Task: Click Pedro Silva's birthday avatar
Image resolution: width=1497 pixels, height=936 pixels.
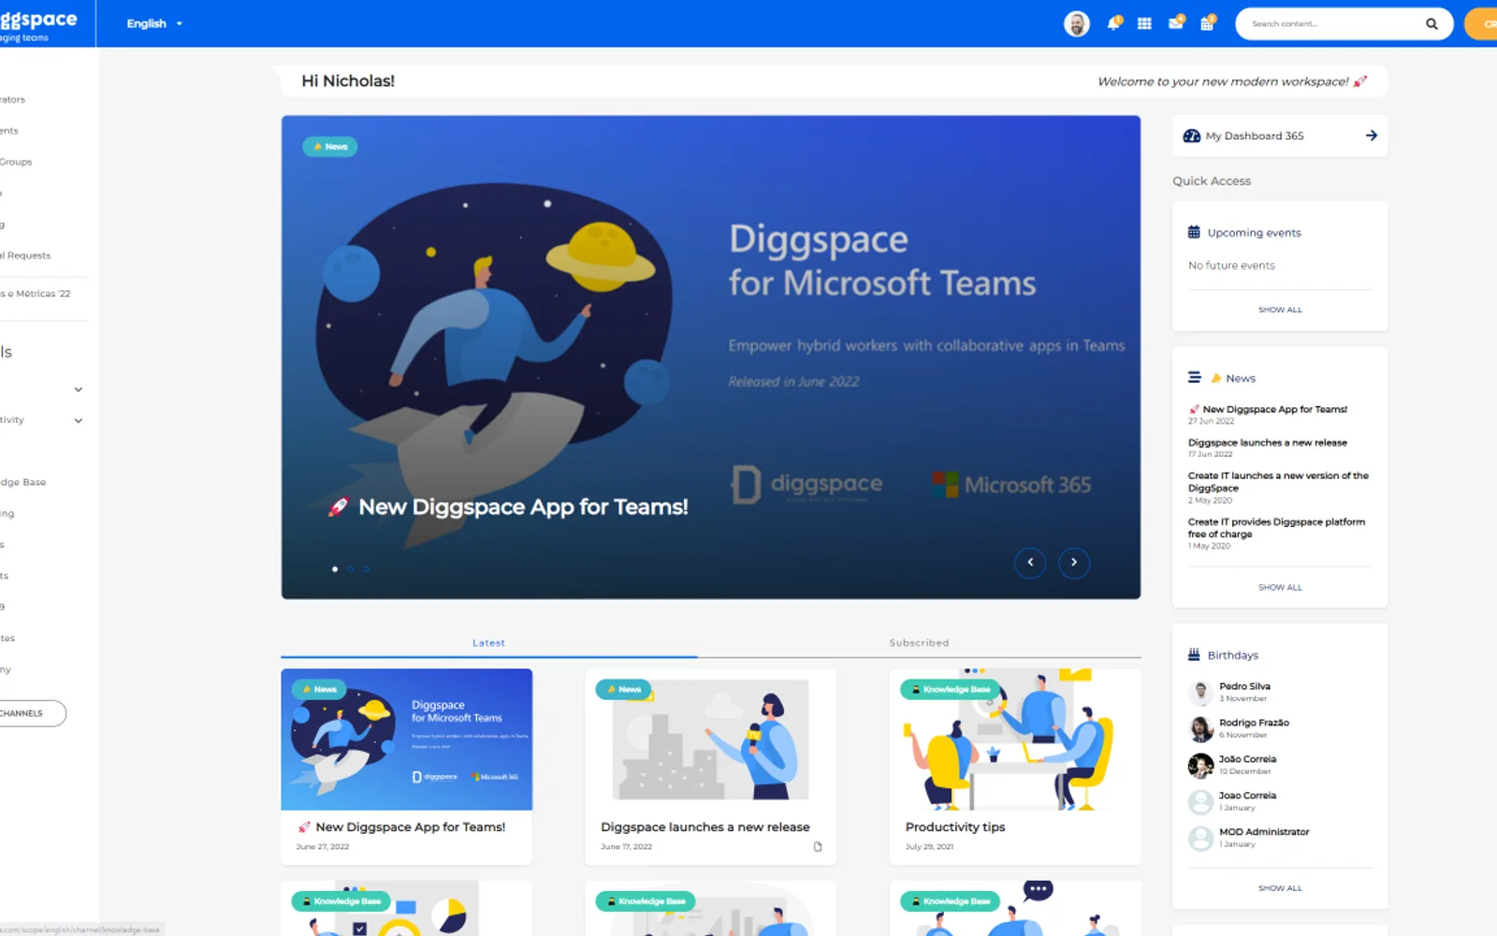Action: point(1200,692)
